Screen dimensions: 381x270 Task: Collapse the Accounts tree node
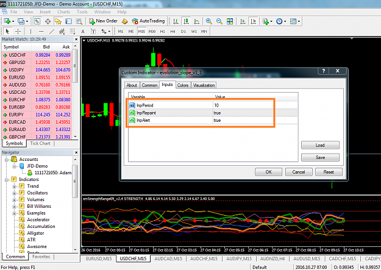pos(7,160)
